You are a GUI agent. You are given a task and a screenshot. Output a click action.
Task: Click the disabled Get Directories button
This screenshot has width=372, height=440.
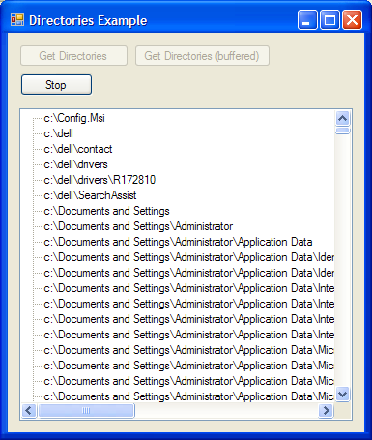73,56
